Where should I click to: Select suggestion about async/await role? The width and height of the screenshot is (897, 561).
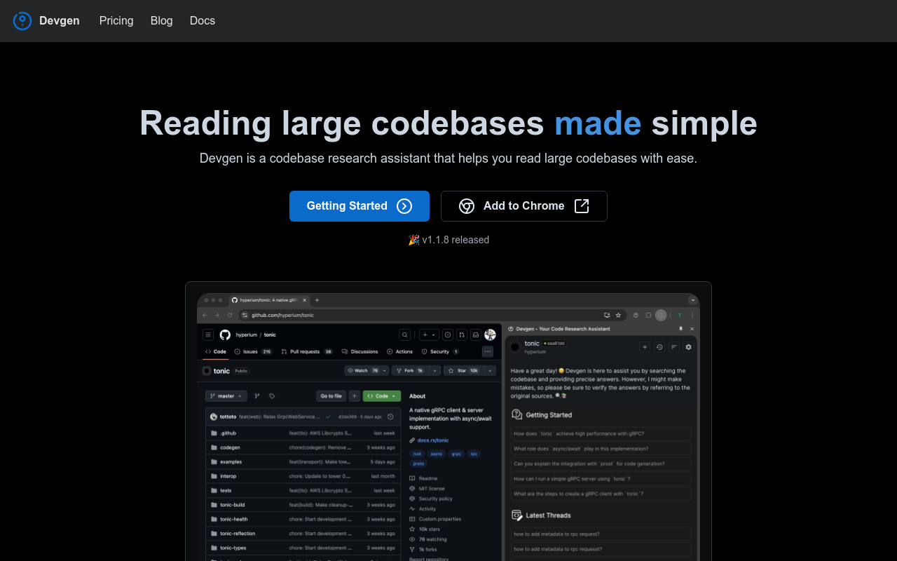[601, 449]
